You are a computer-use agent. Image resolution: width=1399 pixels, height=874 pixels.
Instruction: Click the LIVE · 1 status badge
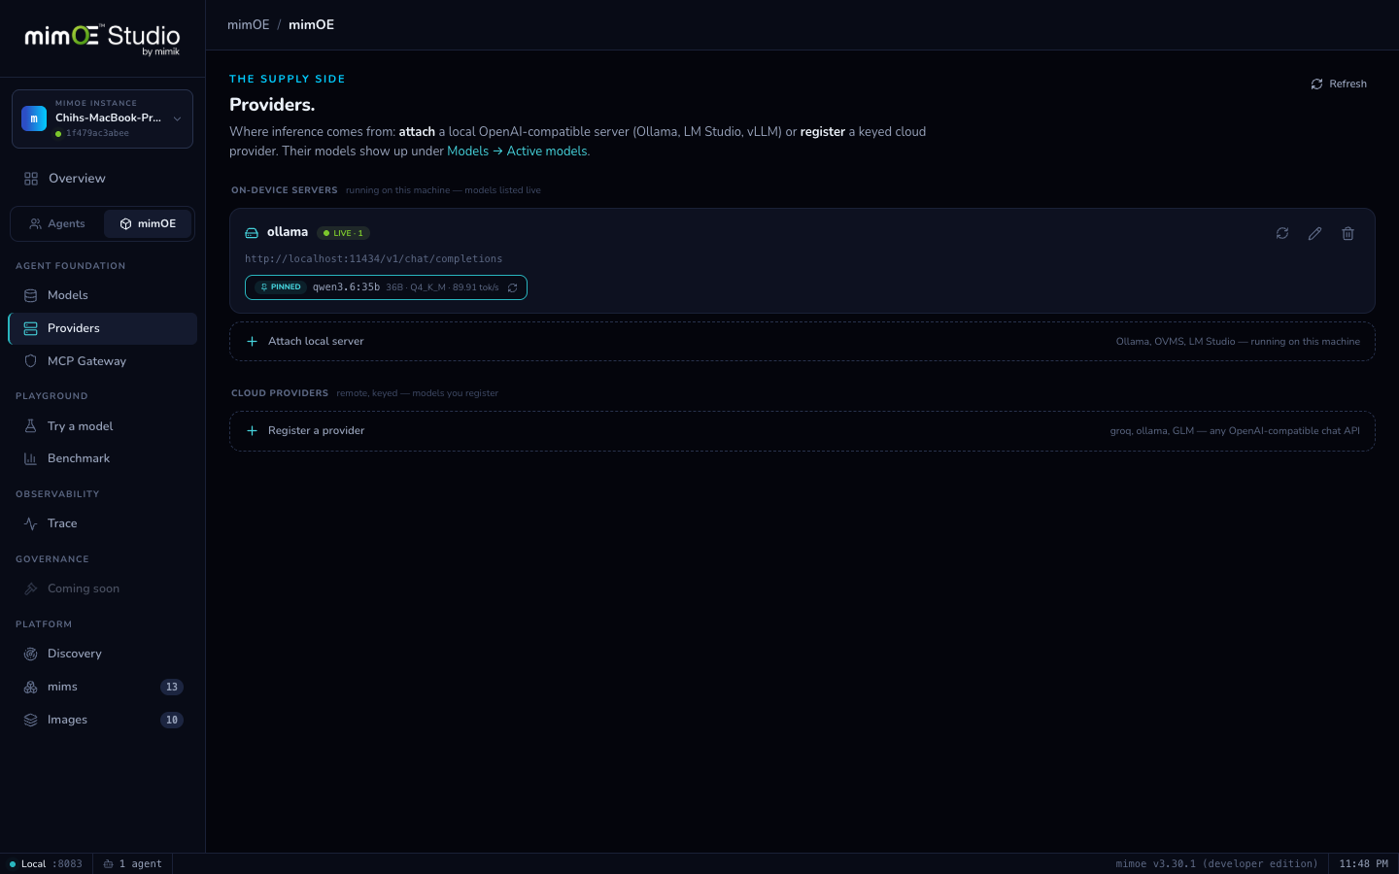pyautogui.click(x=343, y=233)
